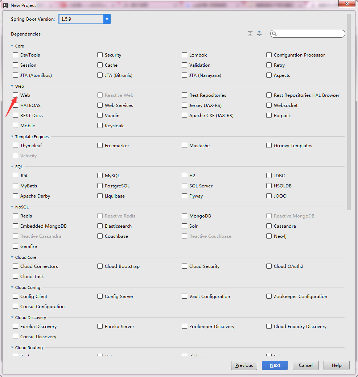Enable Thymeleaf template engine
Screen dimensions: 358x377
(x=15, y=145)
